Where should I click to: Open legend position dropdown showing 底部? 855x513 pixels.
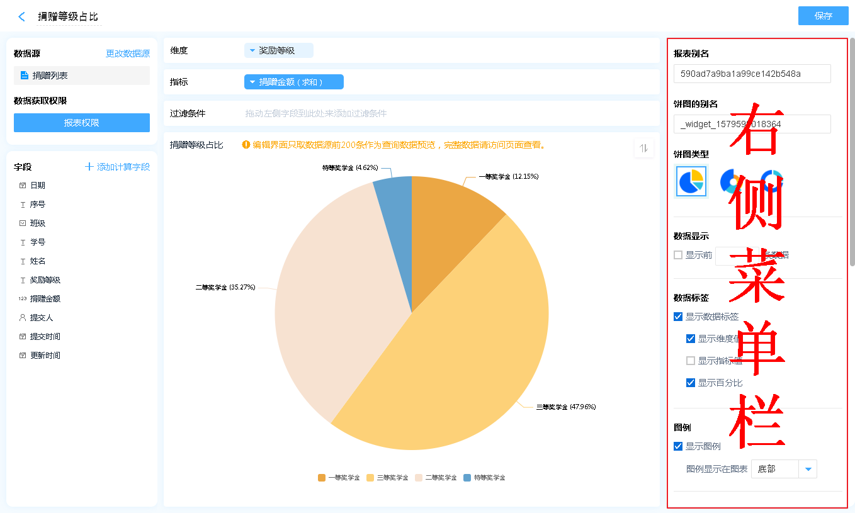pos(807,469)
